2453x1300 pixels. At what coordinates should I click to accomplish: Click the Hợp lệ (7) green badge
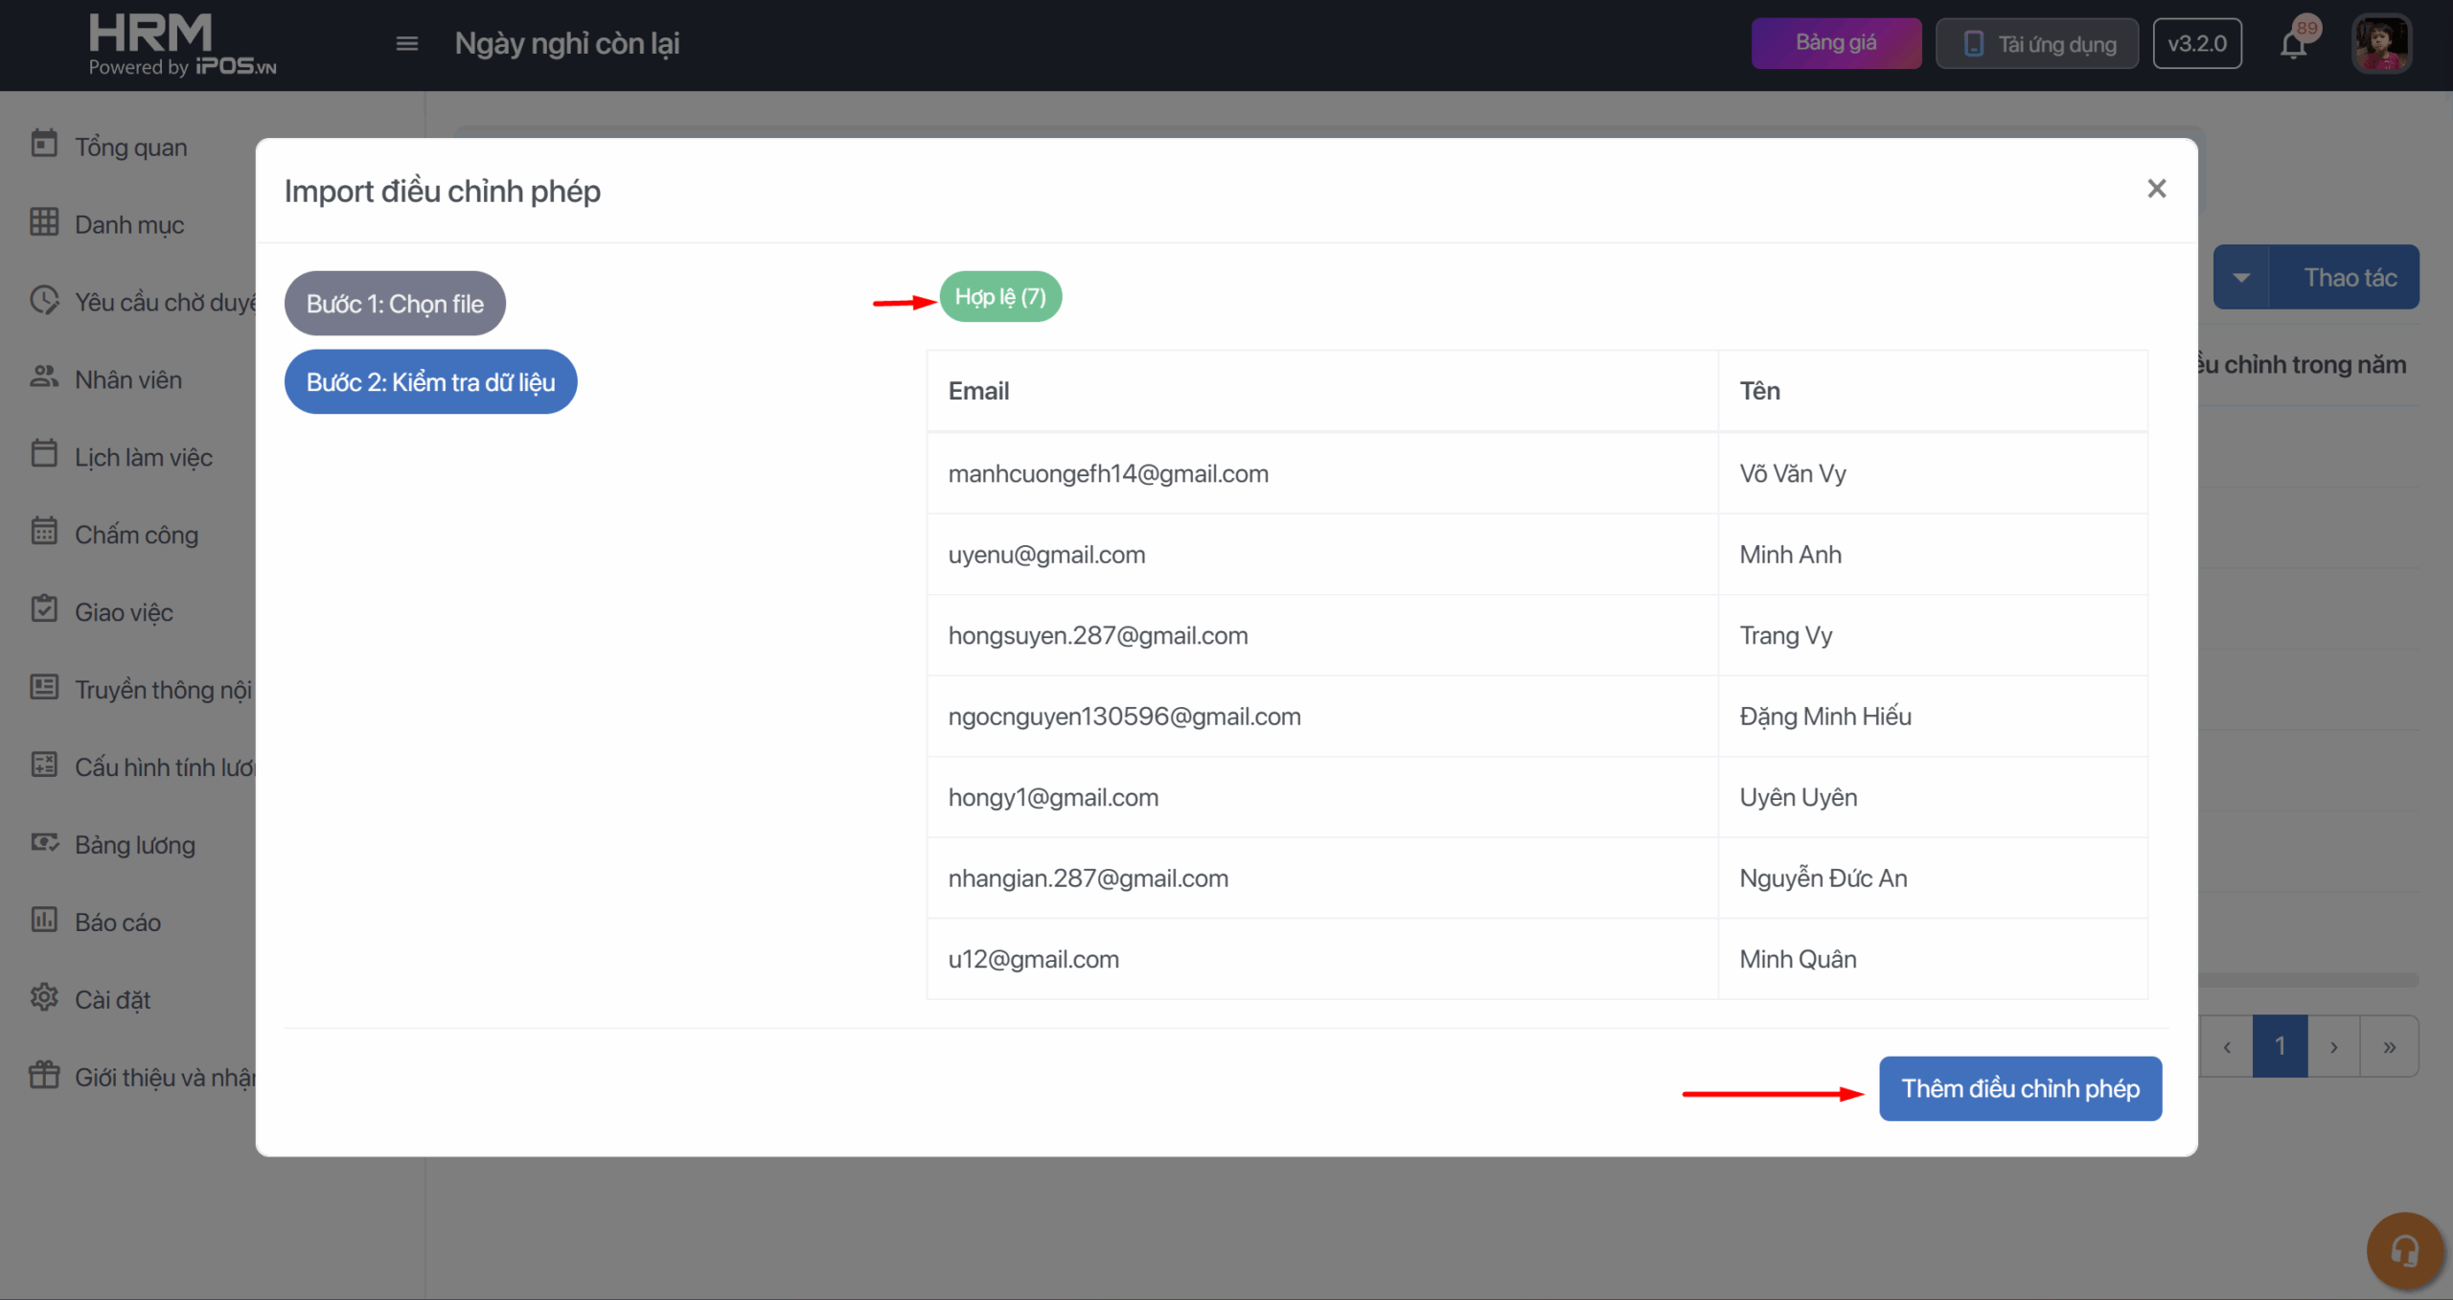coord(1000,297)
